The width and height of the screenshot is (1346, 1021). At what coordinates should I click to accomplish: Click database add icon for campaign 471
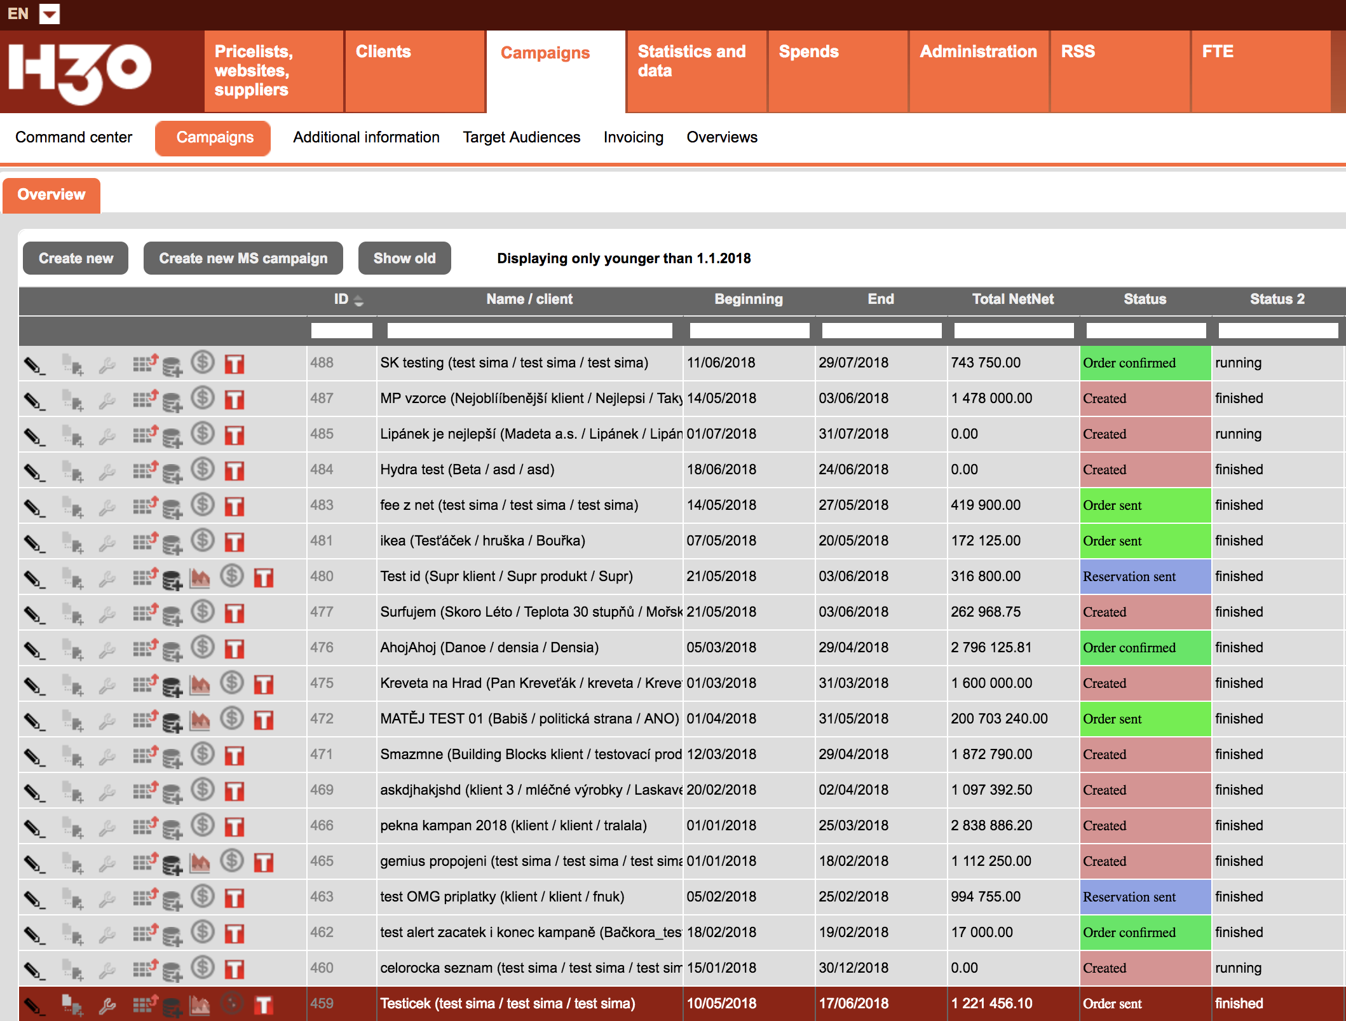point(172,758)
